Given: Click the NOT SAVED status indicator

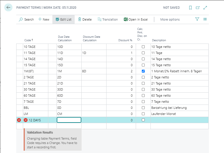Looking at the screenshot, I should coord(171,8).
